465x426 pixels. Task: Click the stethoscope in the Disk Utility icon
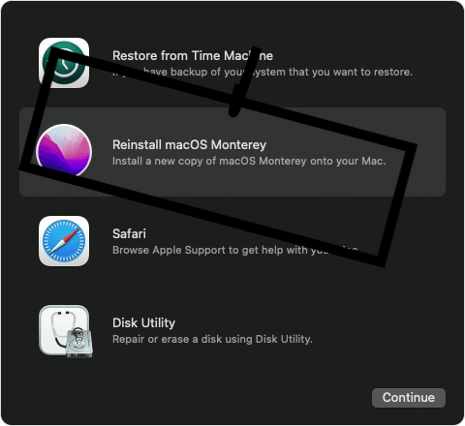pyautogui.click(x=61, y=327)
